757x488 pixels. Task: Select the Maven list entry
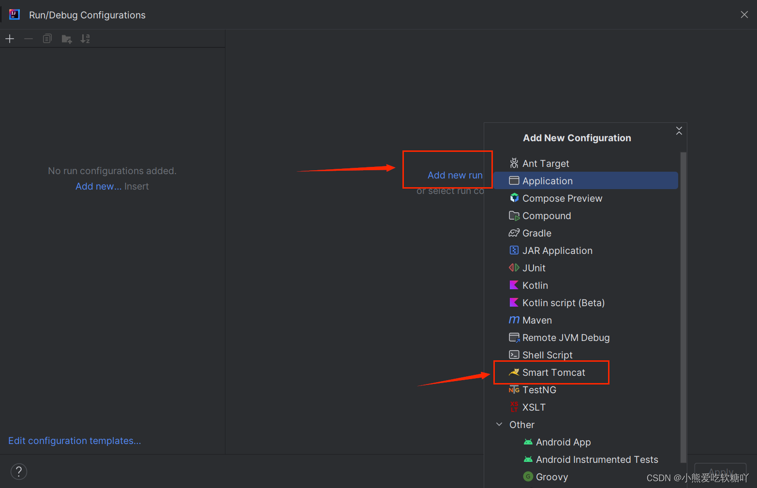[586, 320]
